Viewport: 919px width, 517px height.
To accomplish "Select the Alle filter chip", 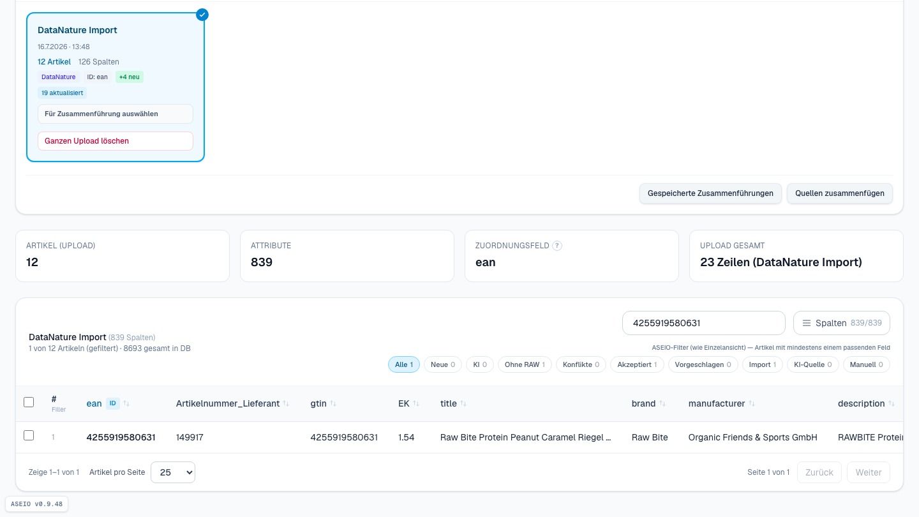I will 404,364.
